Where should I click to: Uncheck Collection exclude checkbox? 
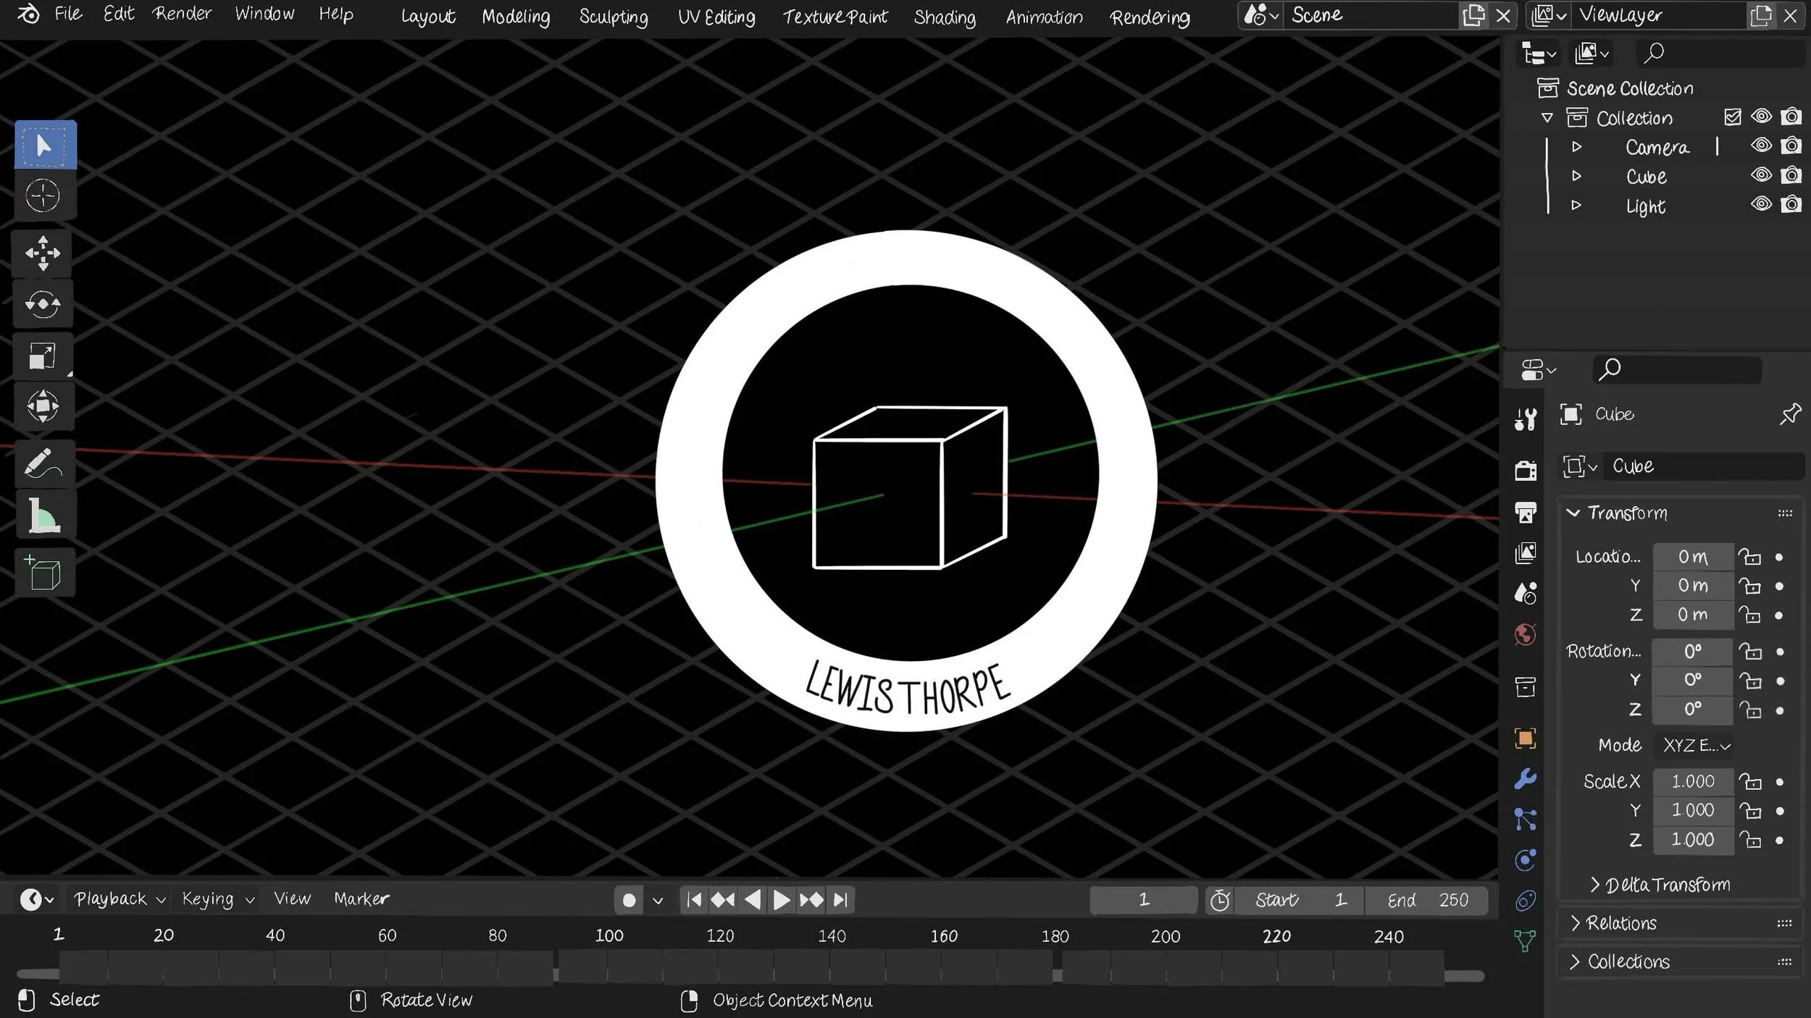tap(1732, 117)
